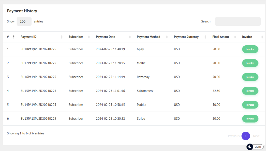Click sort icon beside Payment Method header
Viewport: 266px width, 151px height.
(x=167, y=37)
